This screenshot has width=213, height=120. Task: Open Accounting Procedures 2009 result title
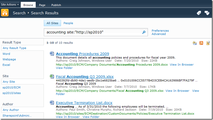tap(82, 54)
